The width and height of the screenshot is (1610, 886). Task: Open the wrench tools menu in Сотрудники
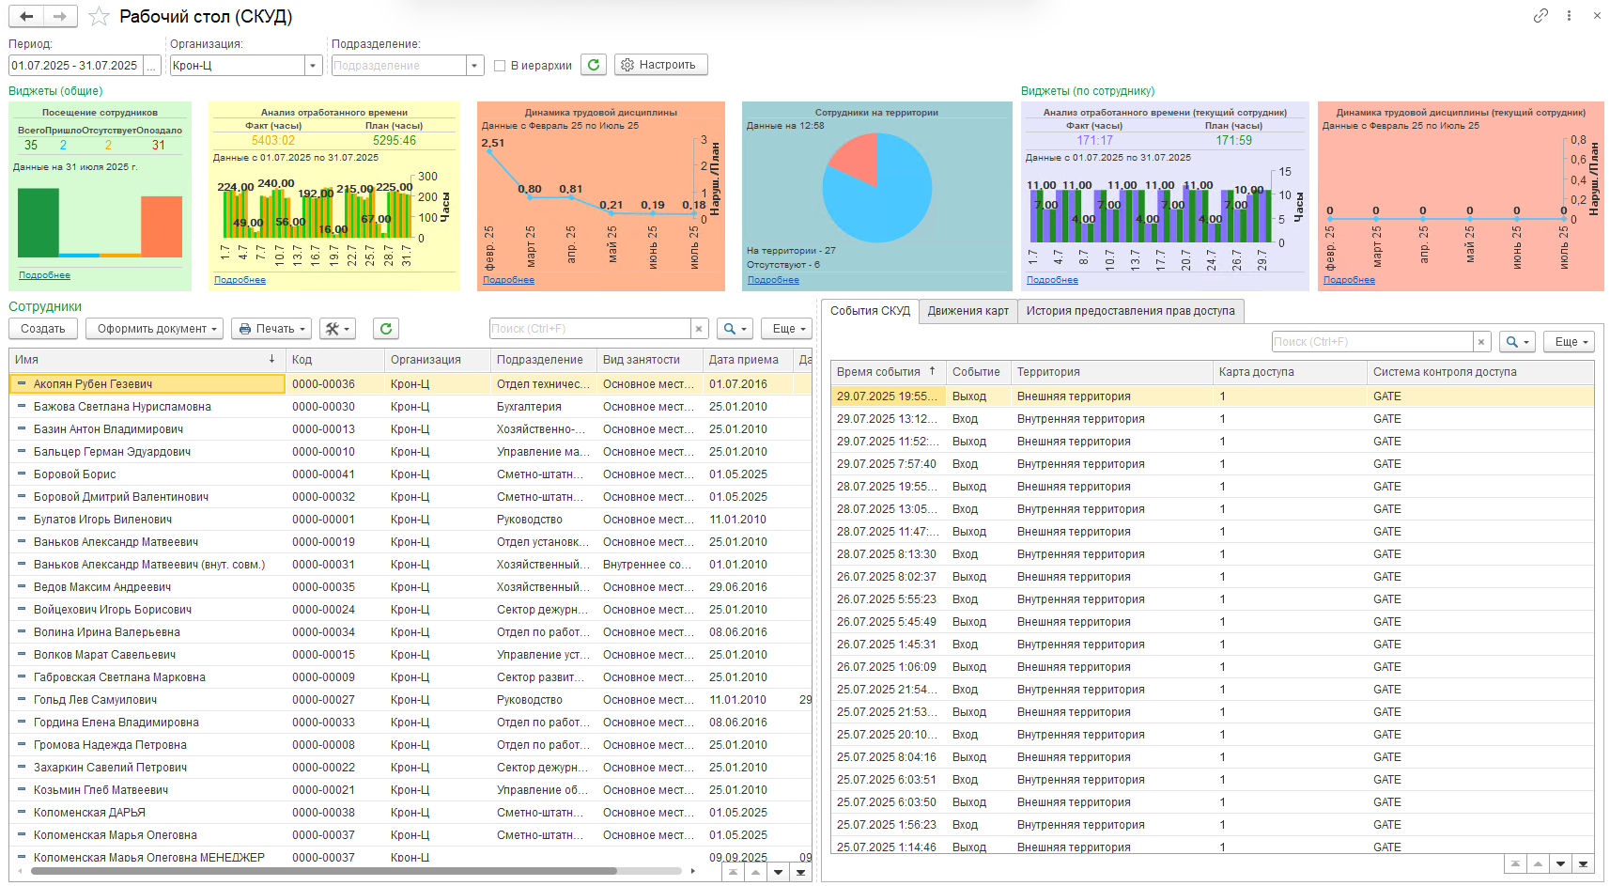[337, 329]
